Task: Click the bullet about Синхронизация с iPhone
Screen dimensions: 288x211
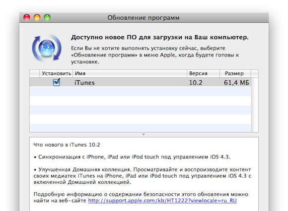Action: point(132,157)
